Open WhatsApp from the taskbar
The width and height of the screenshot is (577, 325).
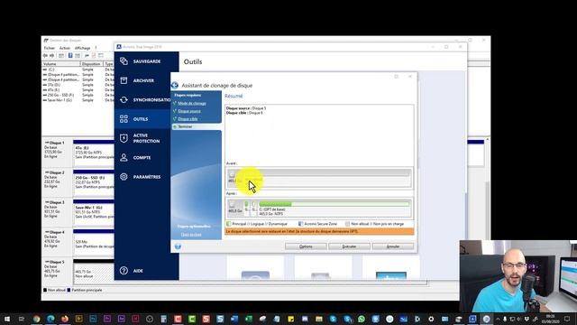(362, 319)
